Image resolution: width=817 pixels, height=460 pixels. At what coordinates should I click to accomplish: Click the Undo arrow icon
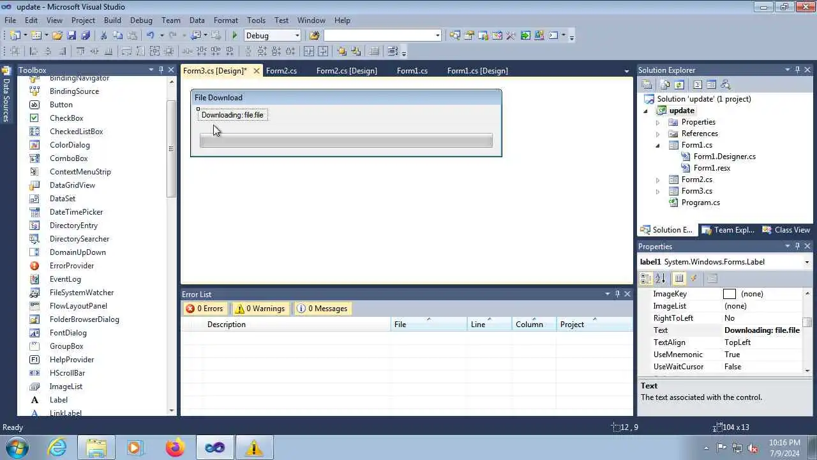click(x=151, y=36)
